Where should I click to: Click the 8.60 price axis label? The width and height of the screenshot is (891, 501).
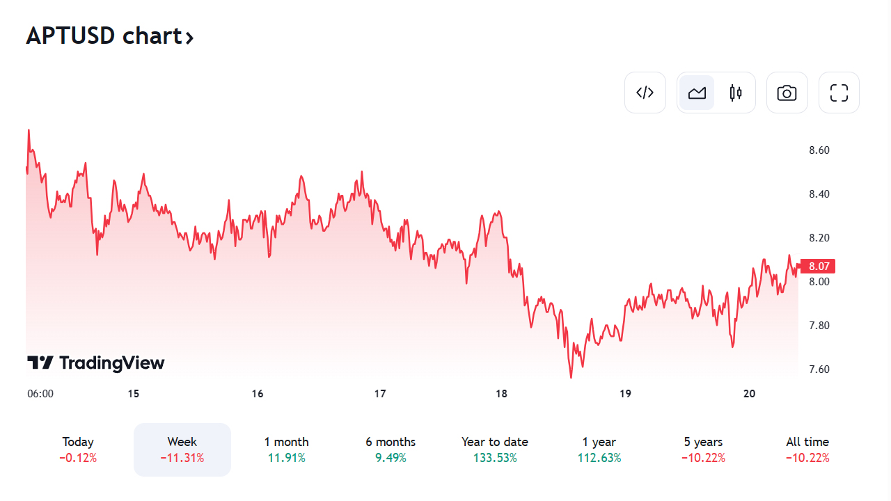[819, 150]
